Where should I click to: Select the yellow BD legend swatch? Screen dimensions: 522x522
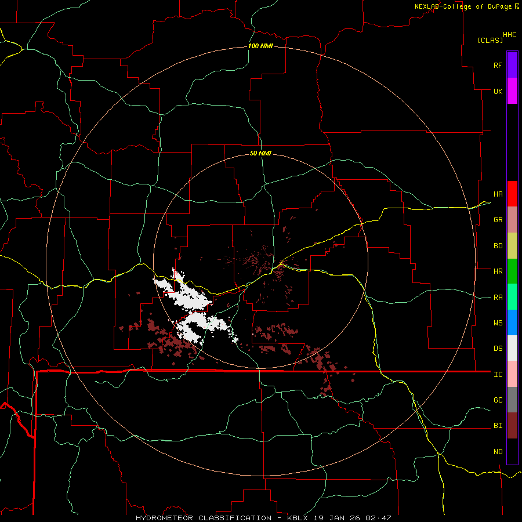(x=512, y=246)
